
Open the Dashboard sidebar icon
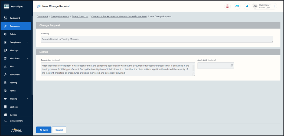tap(5, 18)
